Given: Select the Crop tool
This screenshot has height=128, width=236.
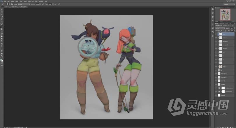Looking at the screenshot, I should tap(2, 19).
